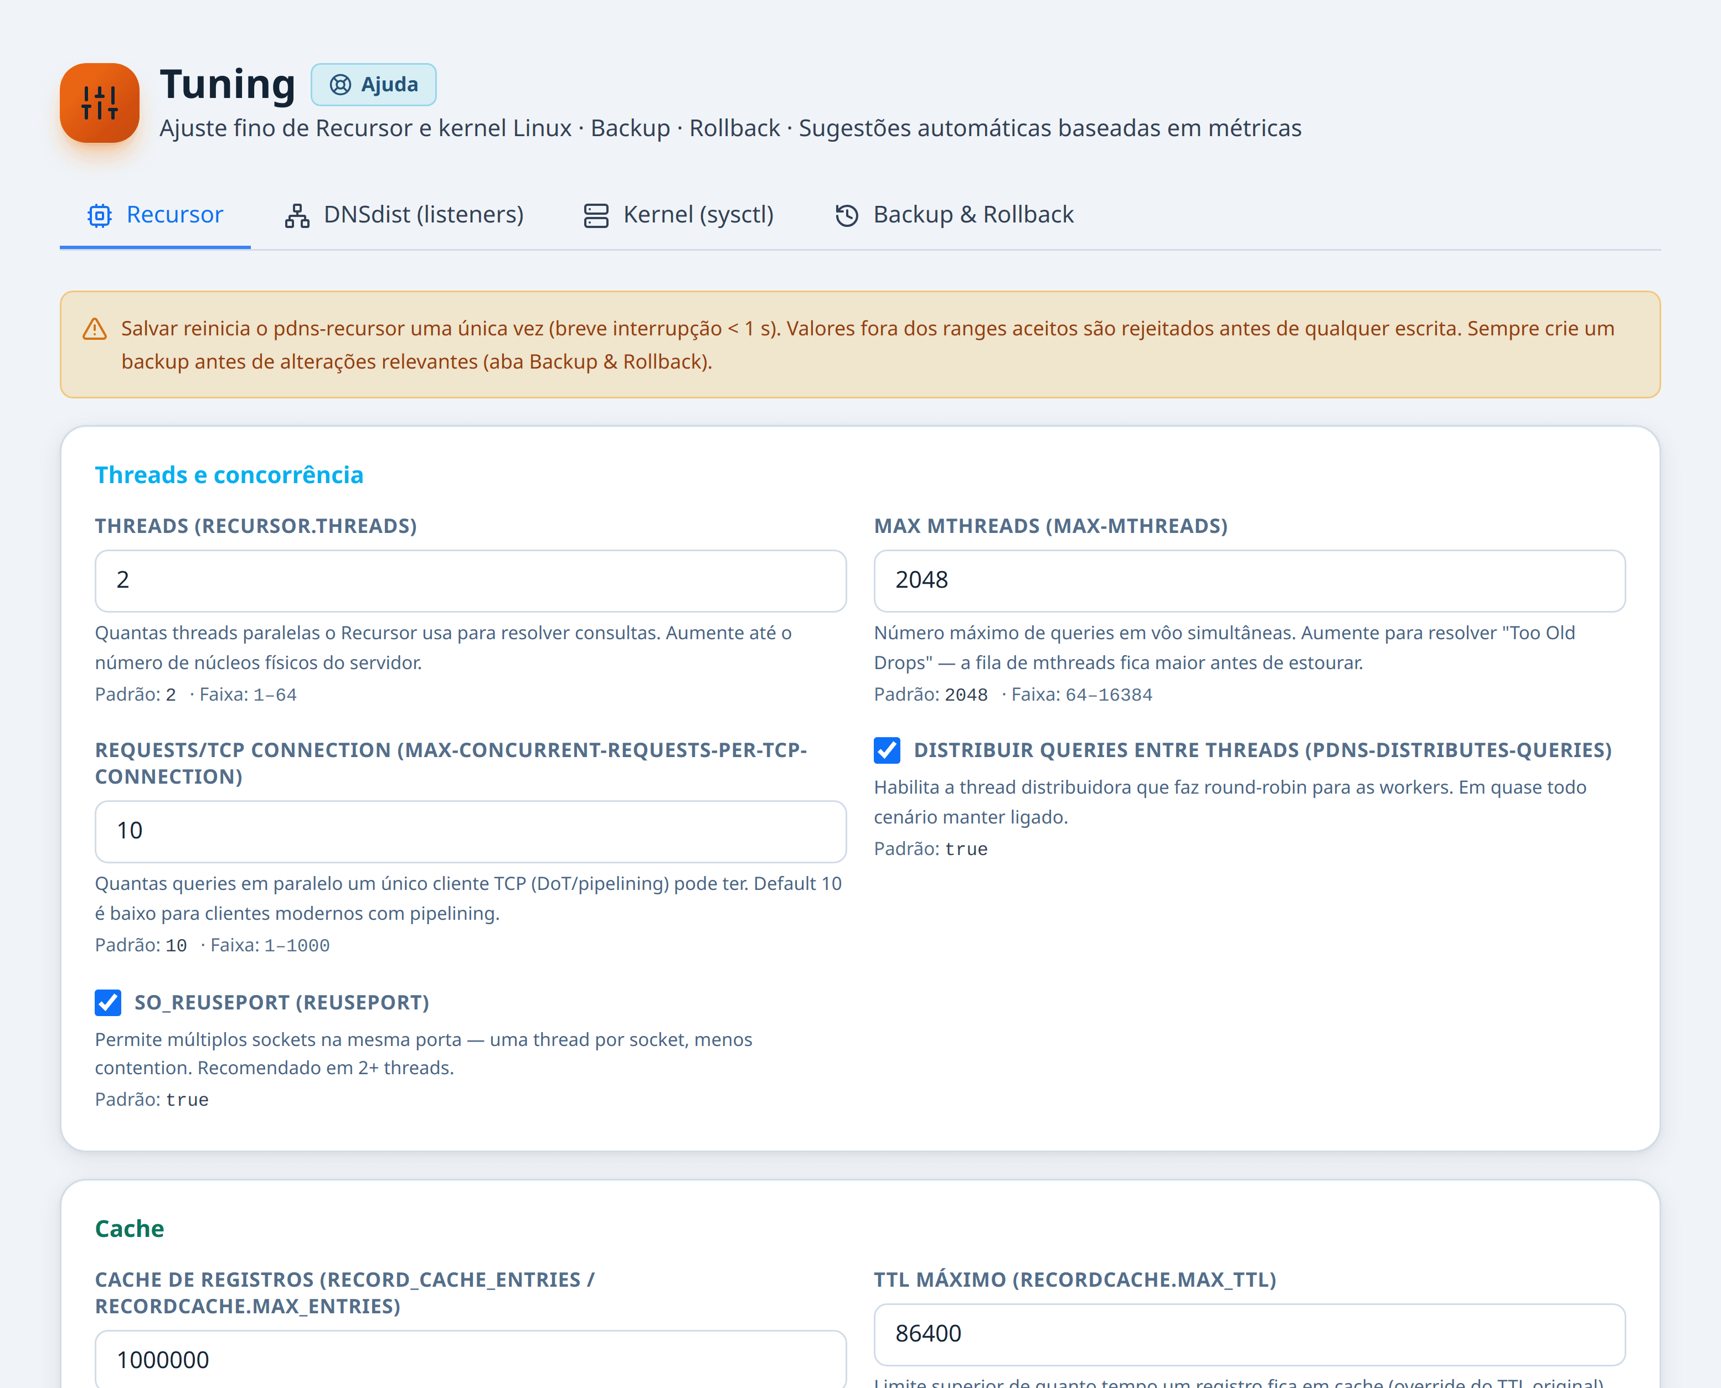
Task: Toggle the SO_REUSEPORT checkbox
Action: tap(108, 1003)
